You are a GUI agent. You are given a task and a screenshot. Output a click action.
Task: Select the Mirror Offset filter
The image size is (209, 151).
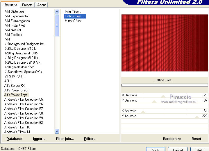pos(73,21)
